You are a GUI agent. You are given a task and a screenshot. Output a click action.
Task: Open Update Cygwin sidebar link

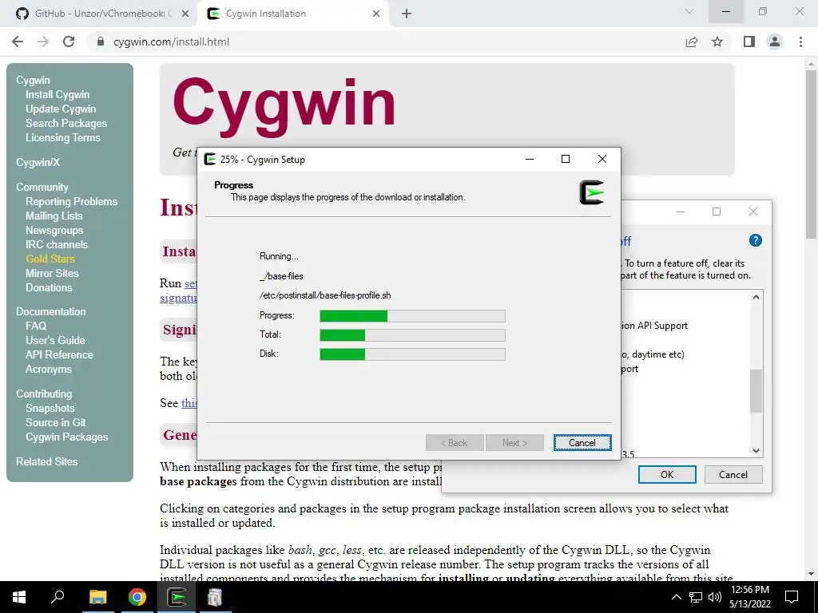point(61,109)
